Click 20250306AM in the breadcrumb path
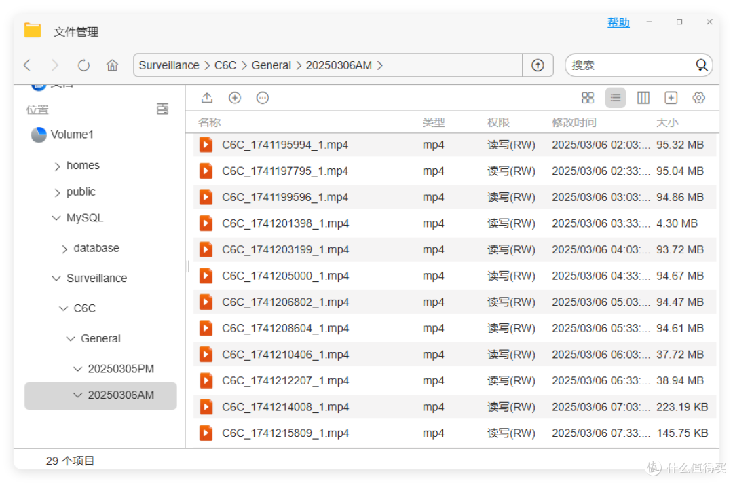Image resolution: width=733 pixels, height=483 pixels. pos(339,65)
